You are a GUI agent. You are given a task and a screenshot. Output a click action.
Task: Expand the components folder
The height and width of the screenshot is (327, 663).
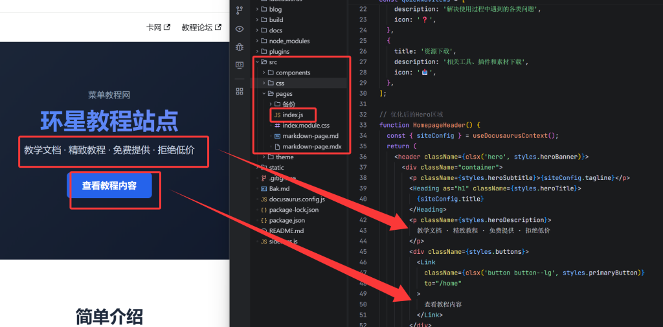[x=293, y=73]
